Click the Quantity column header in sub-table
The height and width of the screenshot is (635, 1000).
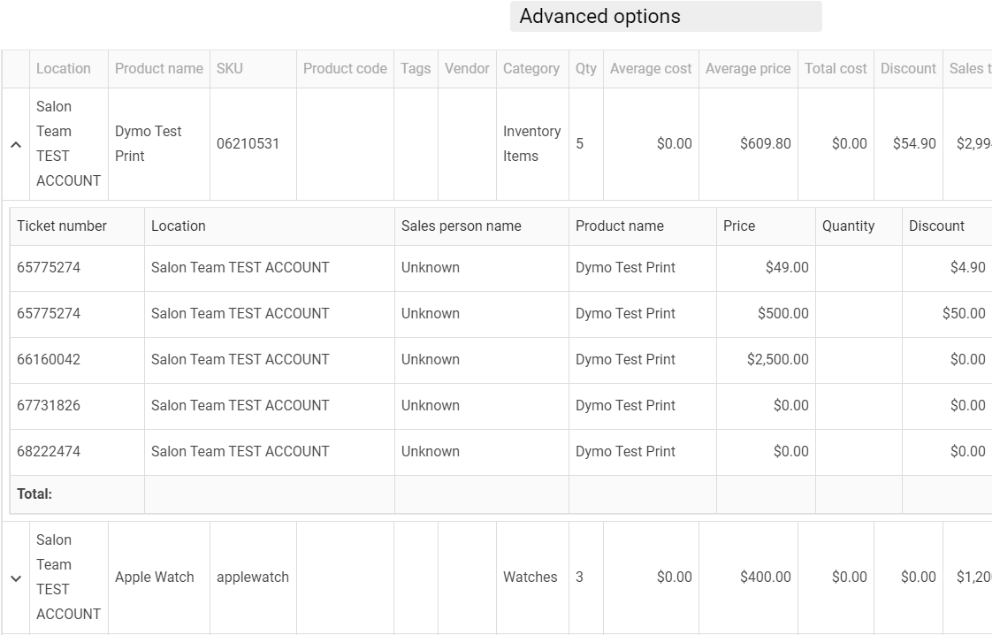pyautogui.click(x=848, y=226)
